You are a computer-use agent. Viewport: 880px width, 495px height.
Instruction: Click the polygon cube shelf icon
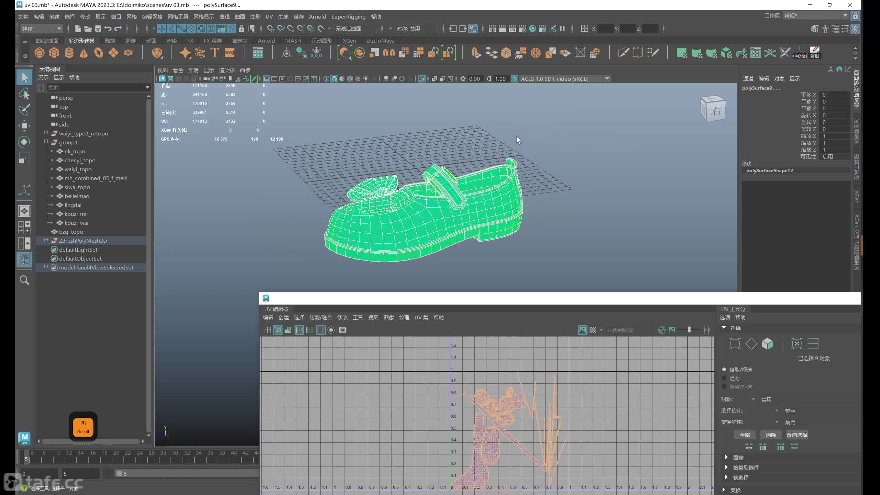(54, 53)
